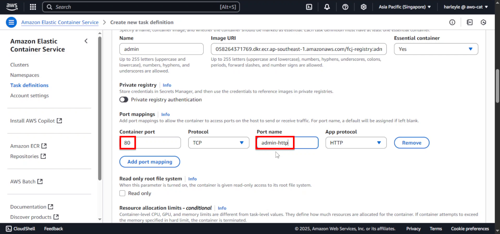Click the container Name field
The width and height of the screenshot is (500, 234).
click(161, 49)
